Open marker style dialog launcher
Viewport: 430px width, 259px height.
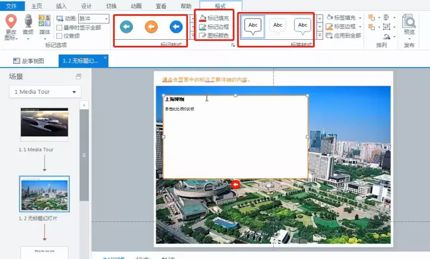[x=233, y=45]
